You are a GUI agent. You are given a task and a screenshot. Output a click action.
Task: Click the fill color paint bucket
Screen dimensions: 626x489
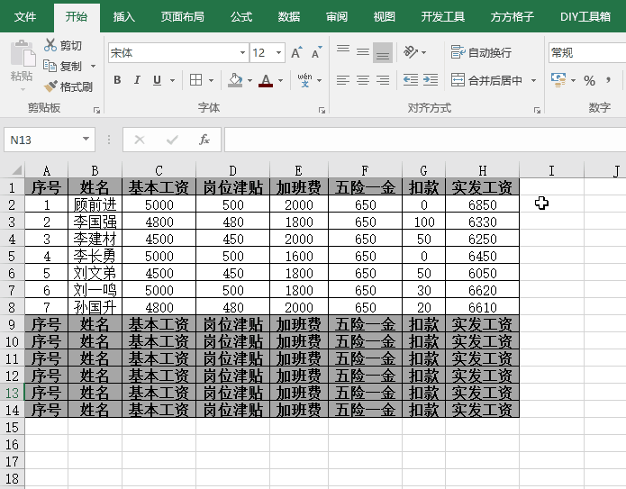point(235,80)
